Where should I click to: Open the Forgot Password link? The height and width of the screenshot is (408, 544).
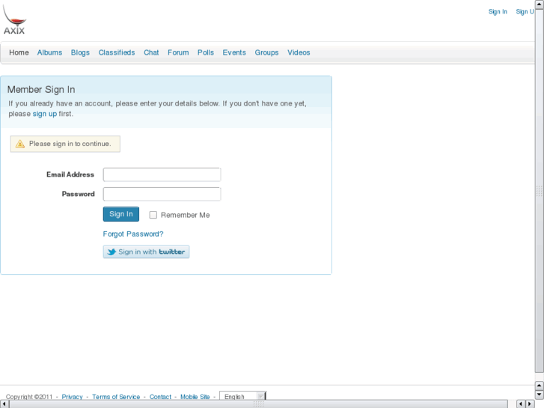(x=133, y=234)
